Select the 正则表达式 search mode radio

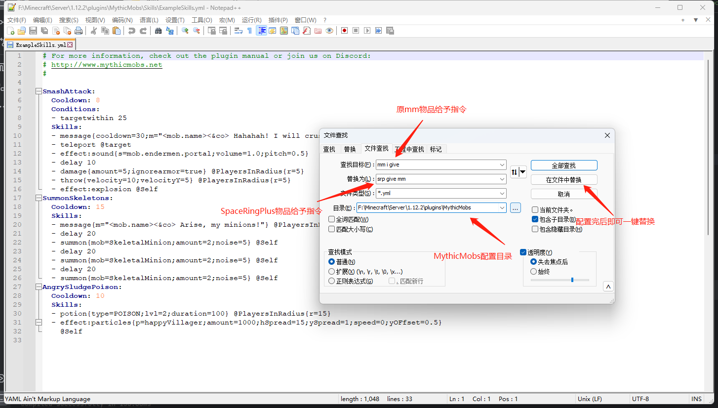pos(332,281)
